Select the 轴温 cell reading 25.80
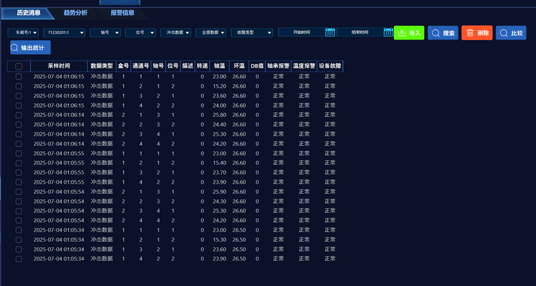This screenshot has height=286, width=536. coord(220,115)
